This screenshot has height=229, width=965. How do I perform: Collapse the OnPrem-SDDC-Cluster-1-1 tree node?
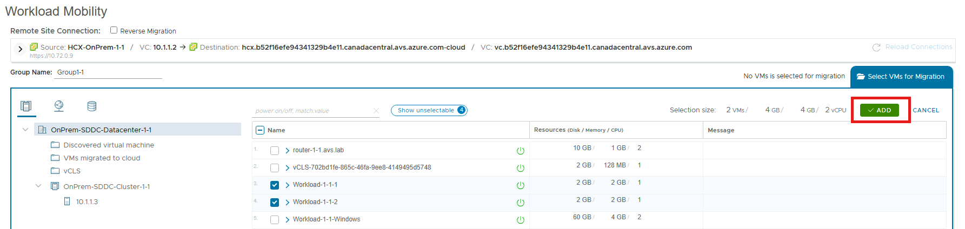(38, 186)
